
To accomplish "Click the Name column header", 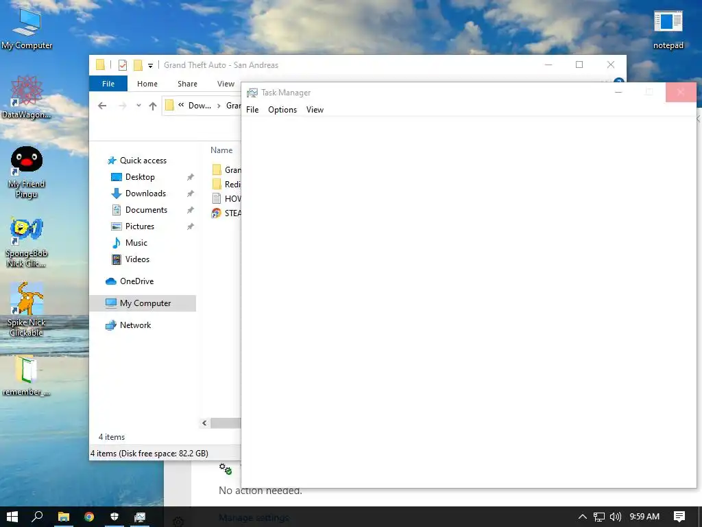I will pos(221,150).
